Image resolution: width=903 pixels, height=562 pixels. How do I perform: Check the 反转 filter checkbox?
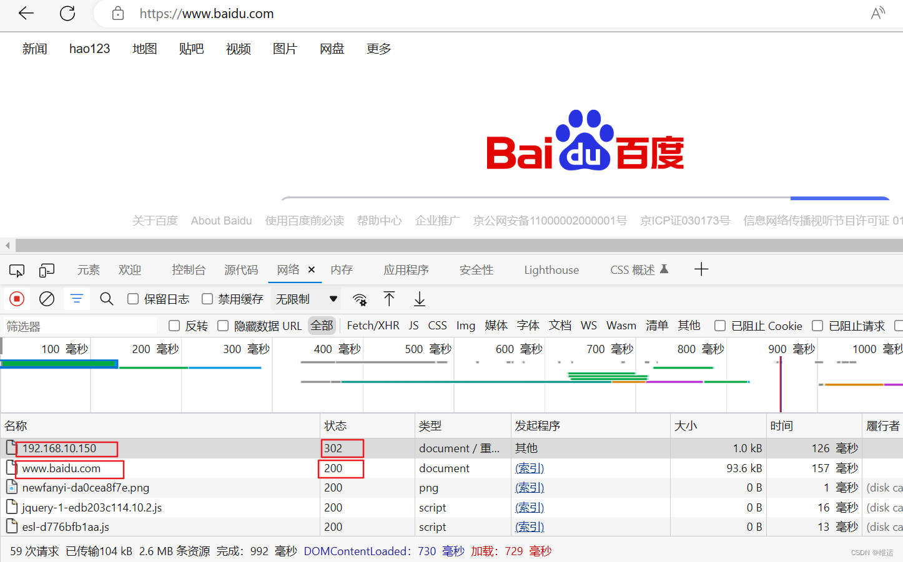tap(174, 326)
